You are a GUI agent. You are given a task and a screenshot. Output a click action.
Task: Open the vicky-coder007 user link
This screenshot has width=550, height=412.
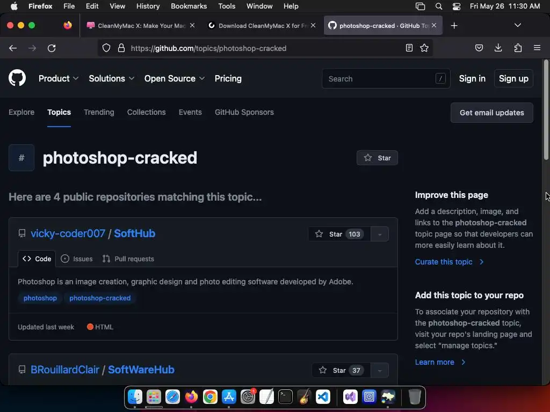click(x=68, y=233)
